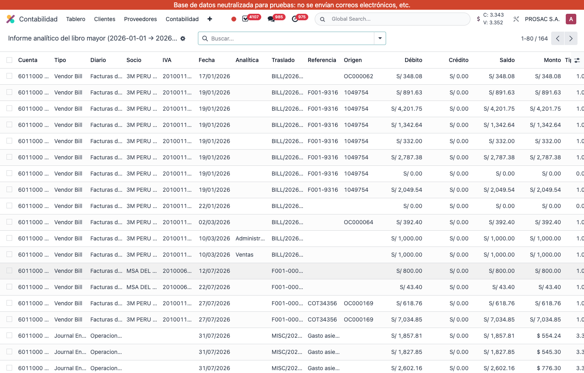The image size is (584, 373).
Task: Click débito S/ 2,602.16 cell
Action: tap(407, 368)
